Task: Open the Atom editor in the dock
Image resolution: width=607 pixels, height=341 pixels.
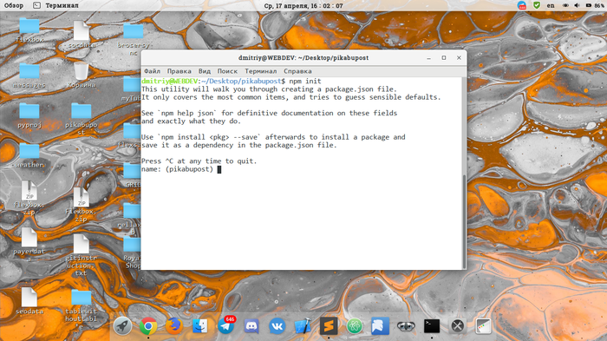Action: [x=355, y=326]
